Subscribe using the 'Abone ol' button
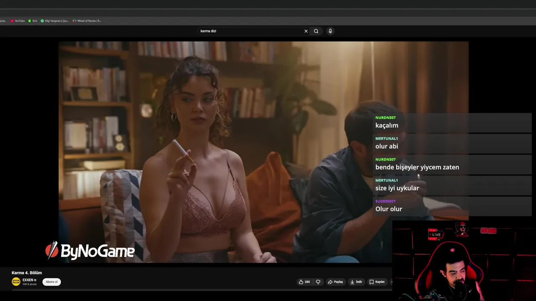 52,282
